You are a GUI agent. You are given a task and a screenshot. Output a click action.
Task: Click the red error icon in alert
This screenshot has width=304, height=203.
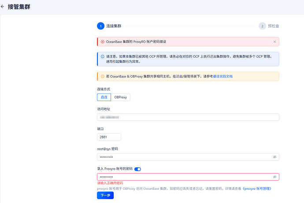click(102, 42)
